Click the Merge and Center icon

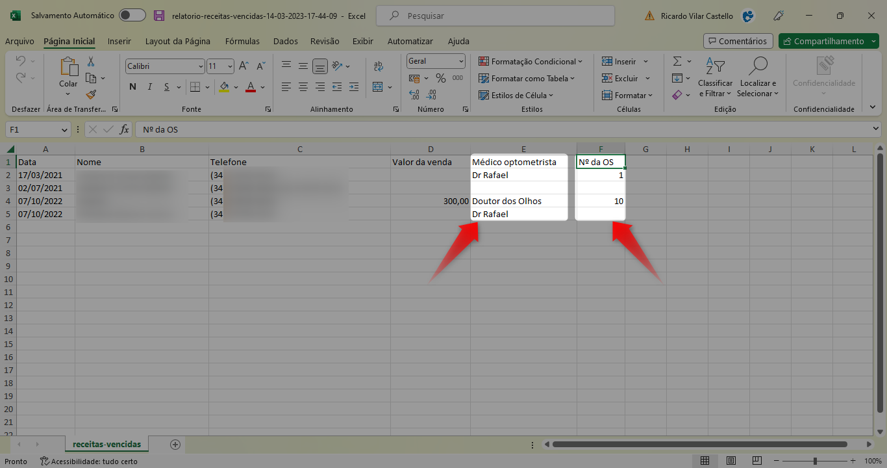point(378,87)
